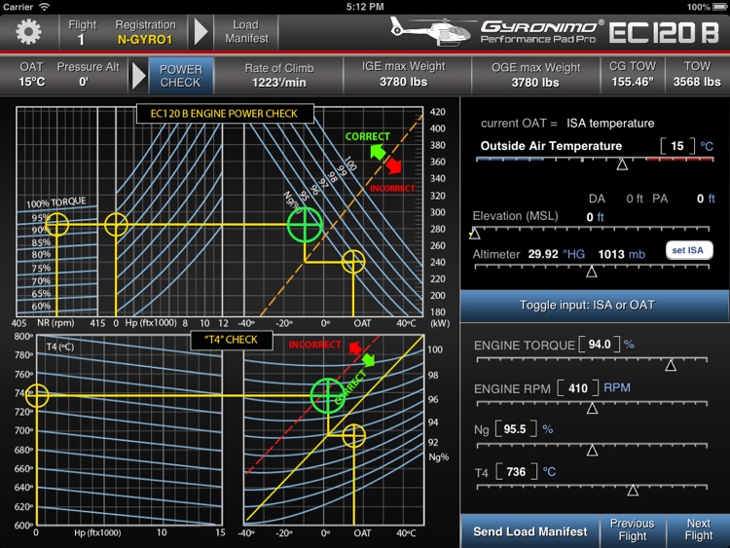Edit Engine RPM value 410
Image resolution: width=730 pixels, height=548 pixels.
[578, 388]
